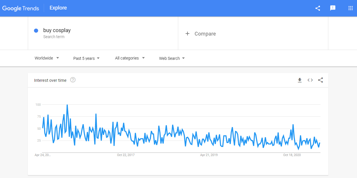Download the Interest over time CSV

coord(300,80)
